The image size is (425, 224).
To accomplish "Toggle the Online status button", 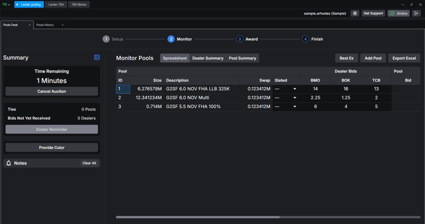I will pos(398,13).
